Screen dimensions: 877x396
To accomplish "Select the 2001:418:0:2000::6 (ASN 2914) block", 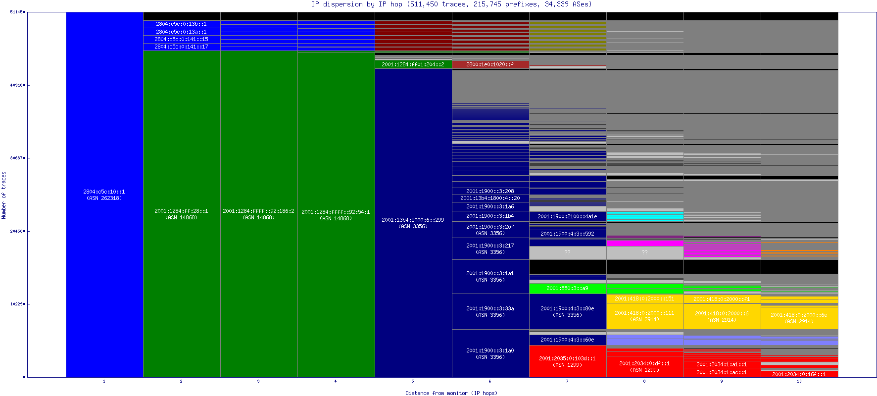I will coord(722,316).
